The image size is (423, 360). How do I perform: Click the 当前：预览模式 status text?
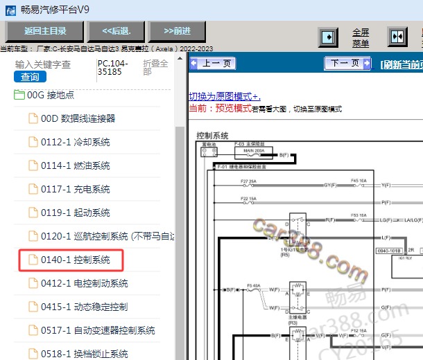pyautogui.click(x=221, y=108)
